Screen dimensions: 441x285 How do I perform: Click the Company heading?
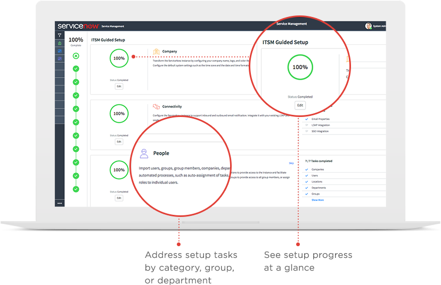tap(169, 52)
